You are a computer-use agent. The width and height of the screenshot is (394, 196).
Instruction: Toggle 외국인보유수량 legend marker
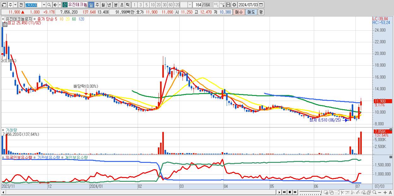(3, 157)
